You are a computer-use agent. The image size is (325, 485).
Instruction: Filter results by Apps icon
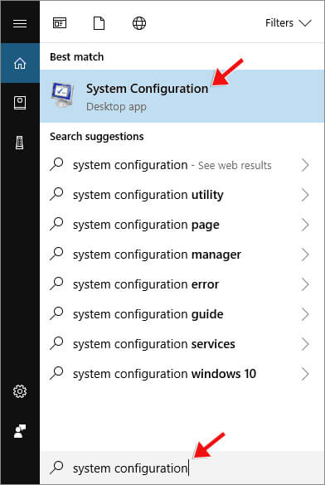click(x=60, y=23)
